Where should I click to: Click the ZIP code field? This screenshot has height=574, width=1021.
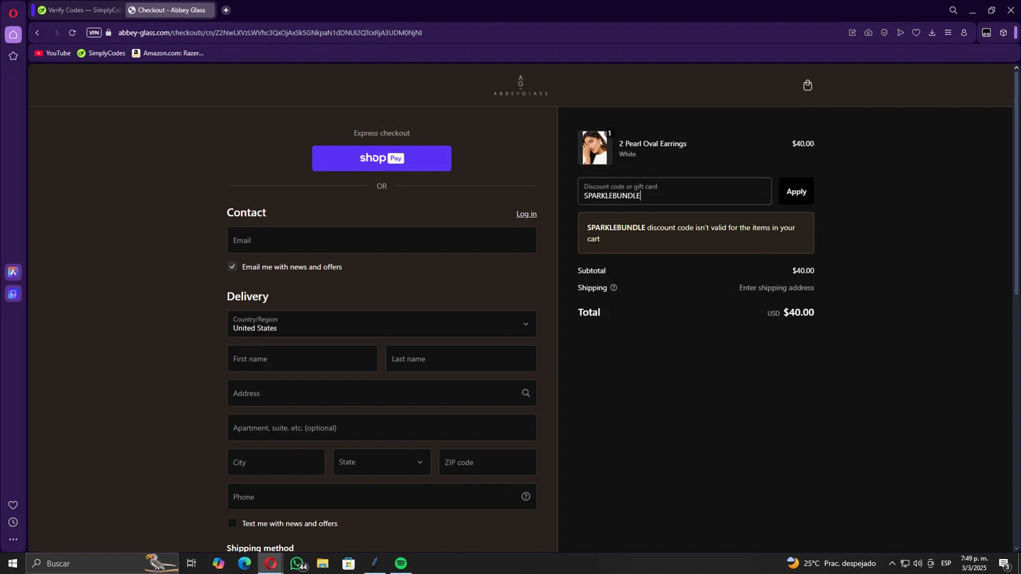[x=488, y=462]
